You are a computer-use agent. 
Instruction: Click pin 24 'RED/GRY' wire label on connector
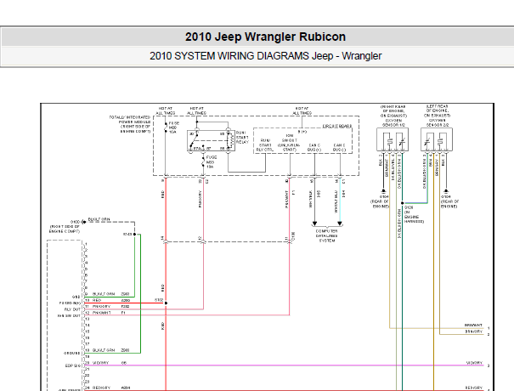click(x=101, y=388)
